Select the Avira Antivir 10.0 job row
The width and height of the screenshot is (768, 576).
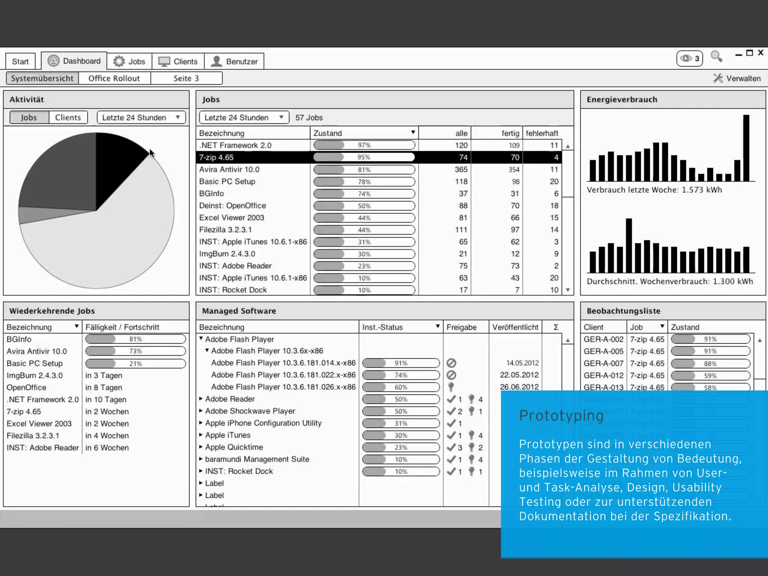[229, 169]
